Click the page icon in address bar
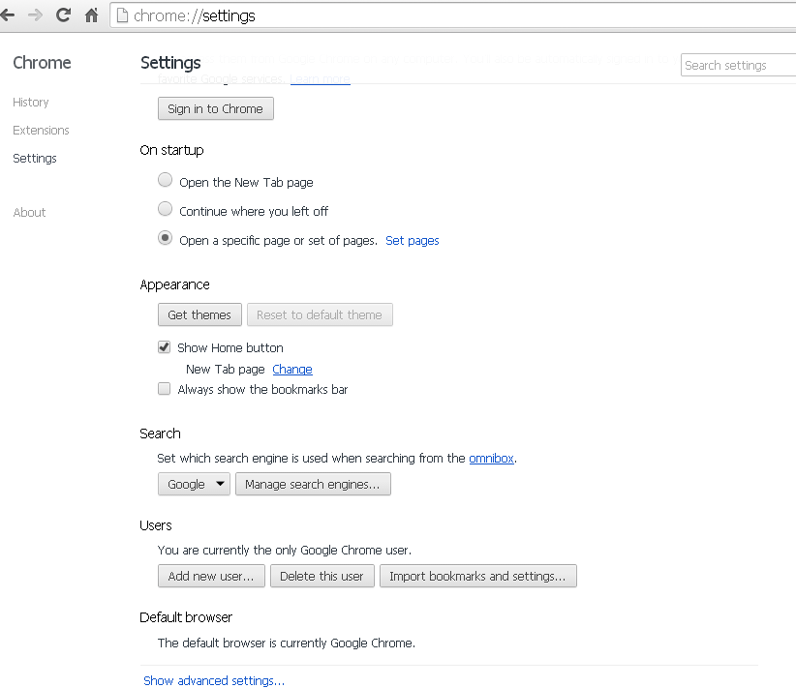 (x=122, y=15)
